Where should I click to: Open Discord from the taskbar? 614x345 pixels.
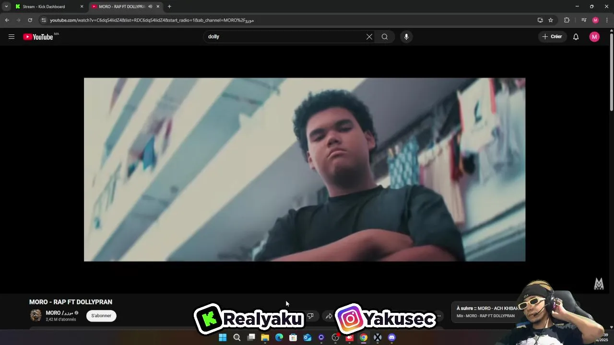392,337
